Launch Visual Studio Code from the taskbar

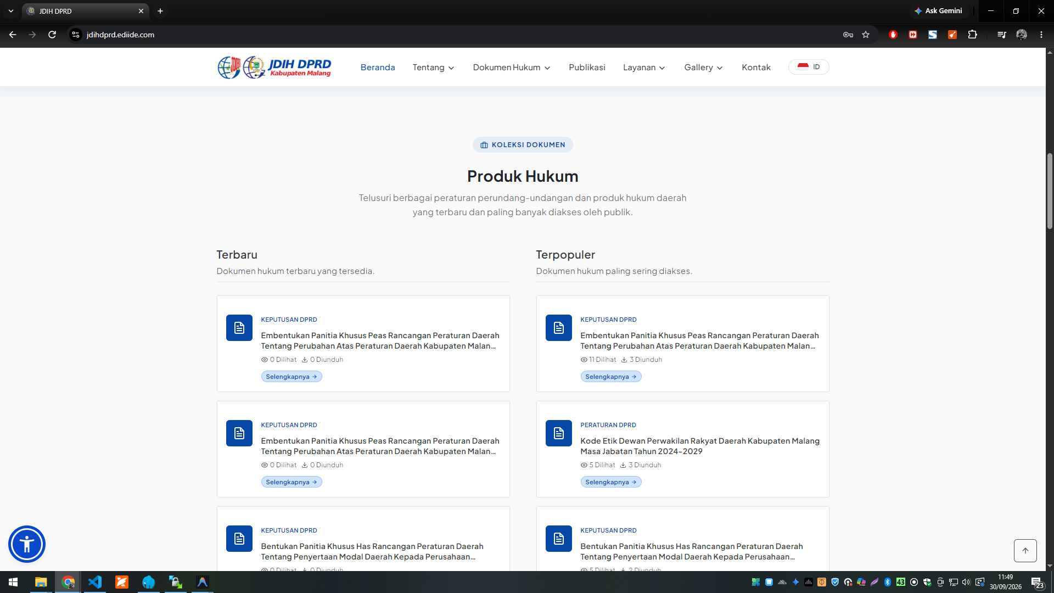[95, 582]
